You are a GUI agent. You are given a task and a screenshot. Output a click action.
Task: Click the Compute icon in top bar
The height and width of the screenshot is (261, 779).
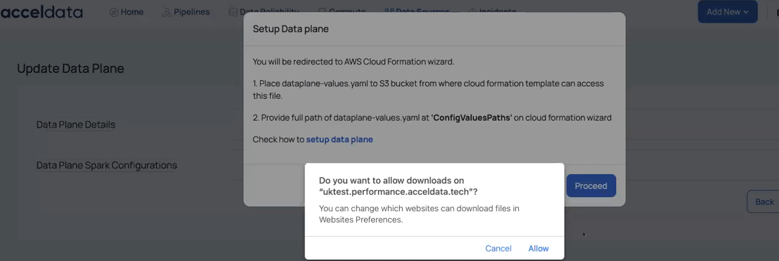tap(322, 11)
